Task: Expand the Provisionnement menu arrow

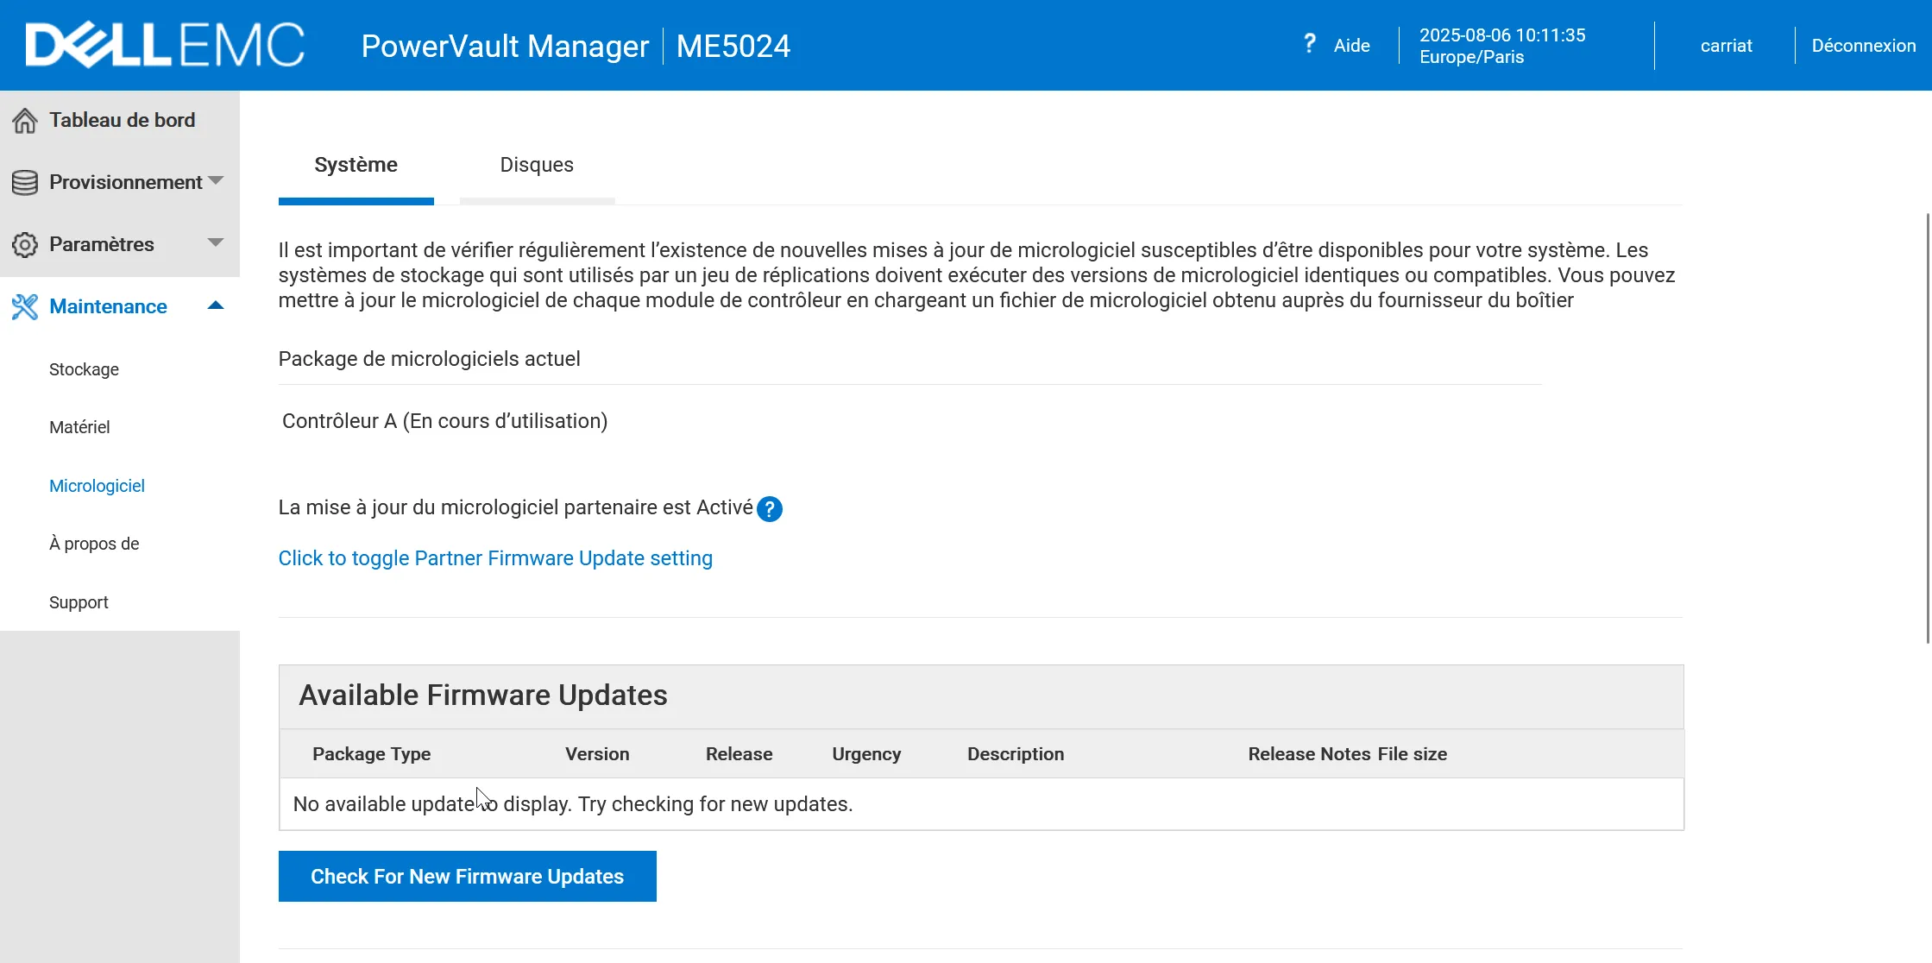Action: click(217, 180)
